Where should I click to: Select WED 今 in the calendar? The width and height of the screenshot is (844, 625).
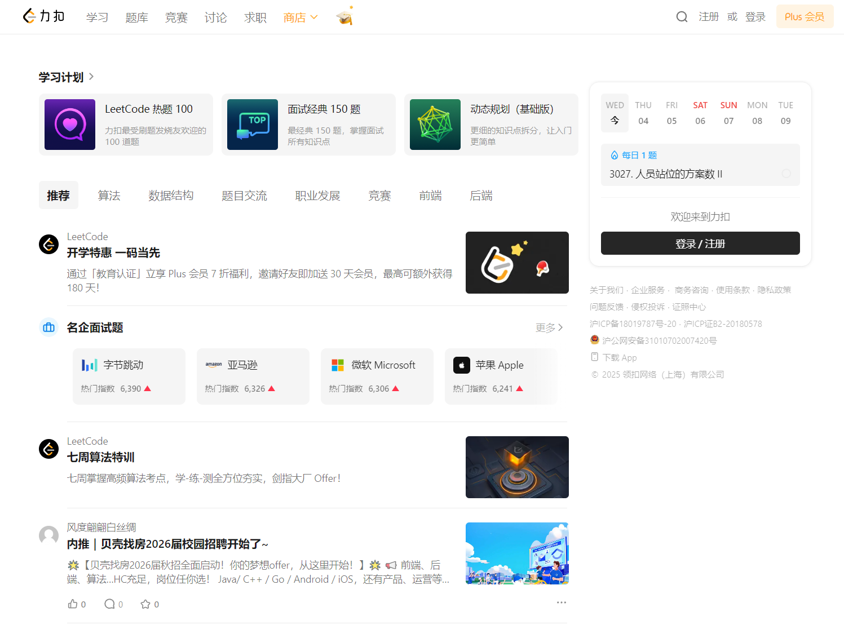[x=615, y=113]
